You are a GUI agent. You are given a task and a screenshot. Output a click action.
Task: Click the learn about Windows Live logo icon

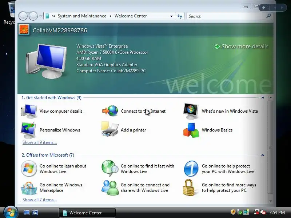(29, 169)
